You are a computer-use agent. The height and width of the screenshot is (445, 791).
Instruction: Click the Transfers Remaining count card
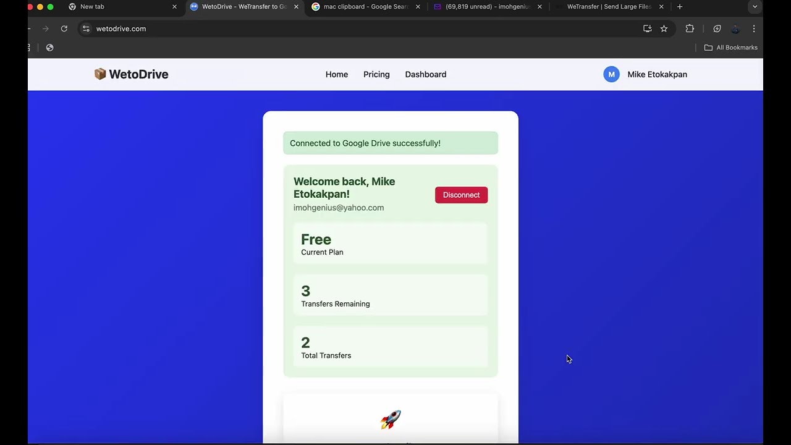pos(391,295)
